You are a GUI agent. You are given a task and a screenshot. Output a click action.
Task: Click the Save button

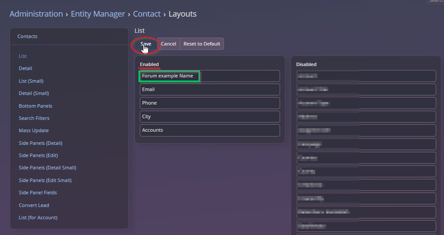tap(146, 44)
